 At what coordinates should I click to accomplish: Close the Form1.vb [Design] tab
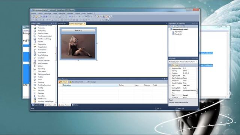(84, 24)
